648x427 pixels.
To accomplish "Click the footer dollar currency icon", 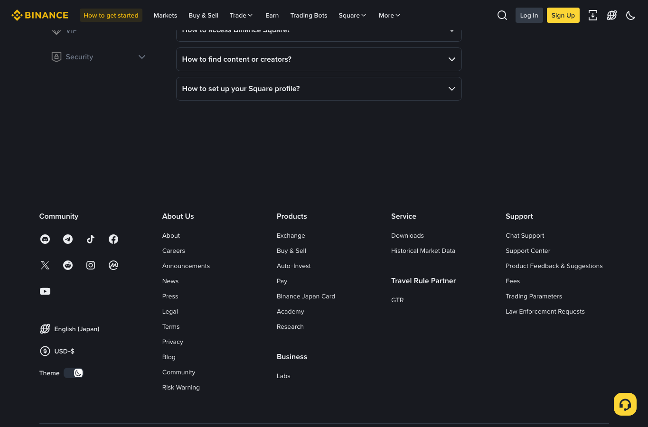I will click(x=45, y=351).
